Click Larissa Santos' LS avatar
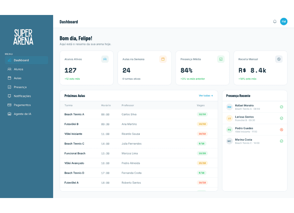Image resolution: width=294 pixels, height=213 pixels. click(x=229, y=118)
